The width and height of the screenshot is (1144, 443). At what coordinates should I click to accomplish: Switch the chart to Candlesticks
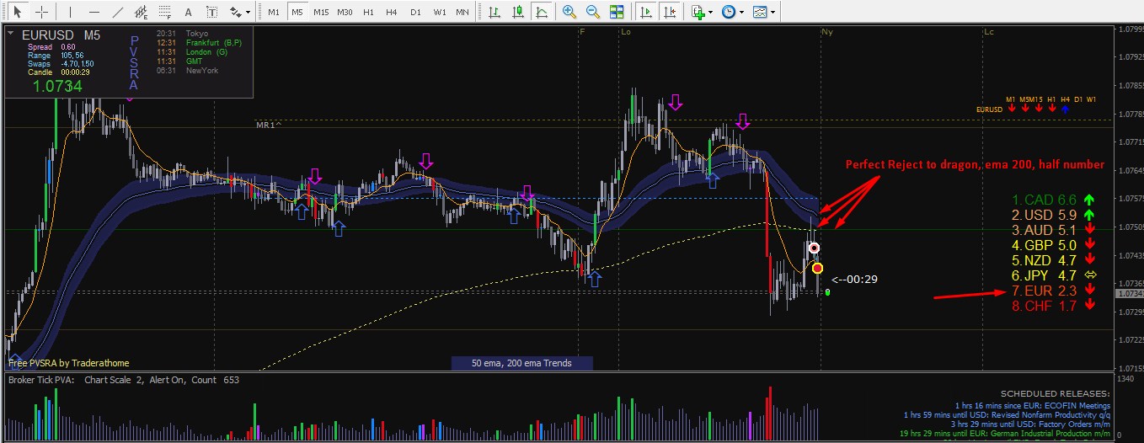tap(519, 12)
